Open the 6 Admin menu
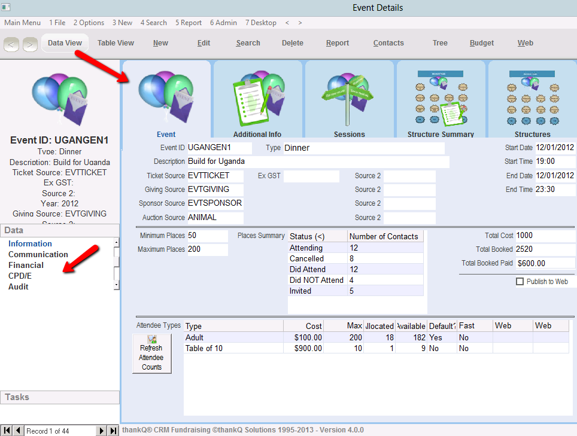Screen dimensions: 577x436 pos(223,23)
